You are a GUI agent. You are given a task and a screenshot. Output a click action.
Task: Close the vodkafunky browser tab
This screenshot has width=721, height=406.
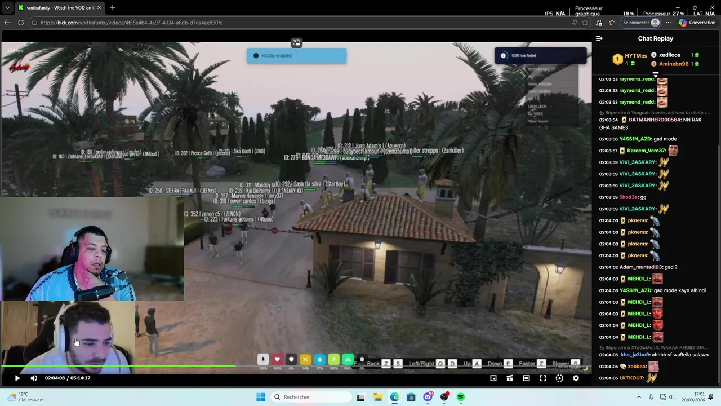click(99, 7)
